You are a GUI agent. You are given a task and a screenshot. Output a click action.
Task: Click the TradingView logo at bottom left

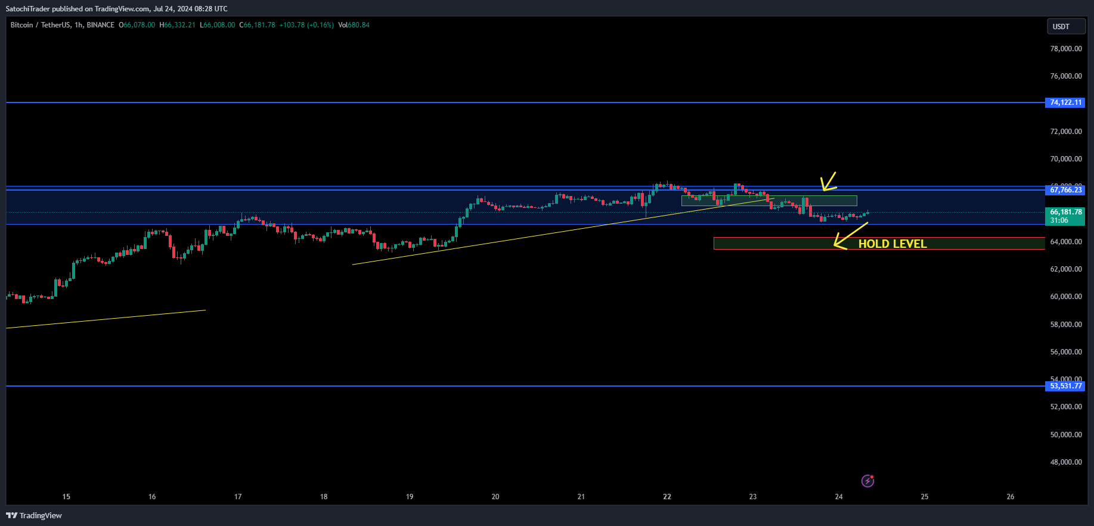point(34,515)
